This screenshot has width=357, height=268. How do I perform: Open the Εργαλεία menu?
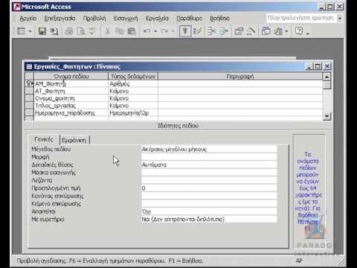(157, 19)
